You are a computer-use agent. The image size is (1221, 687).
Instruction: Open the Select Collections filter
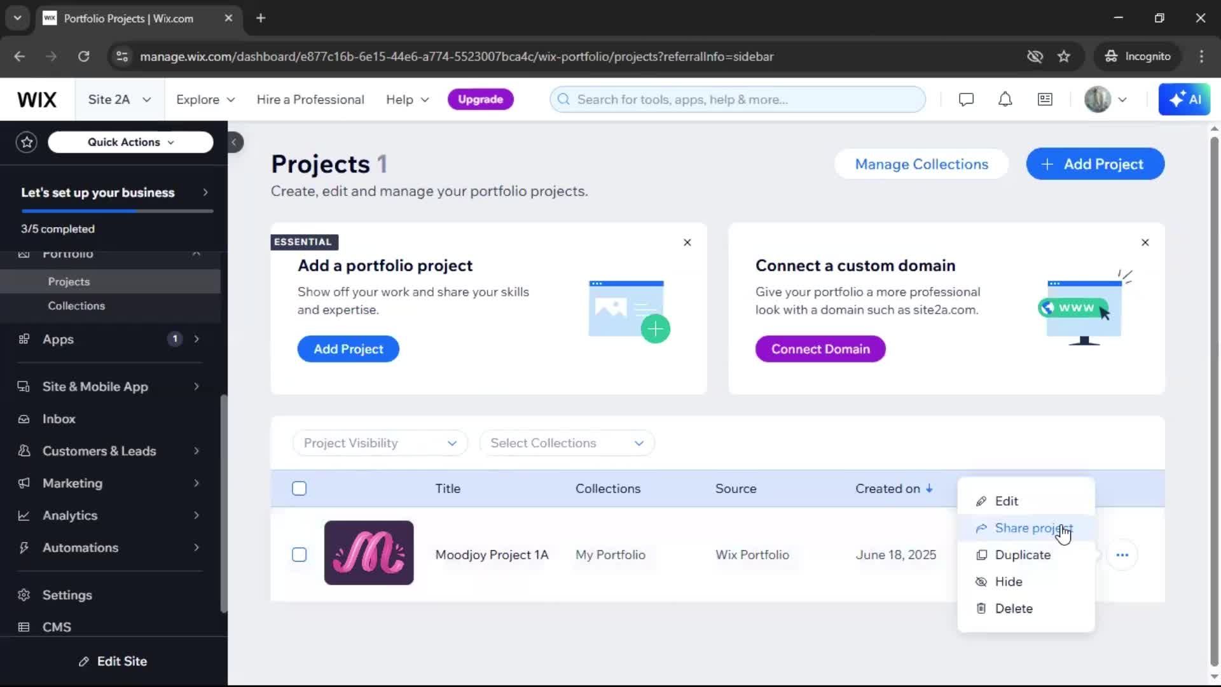567,443
